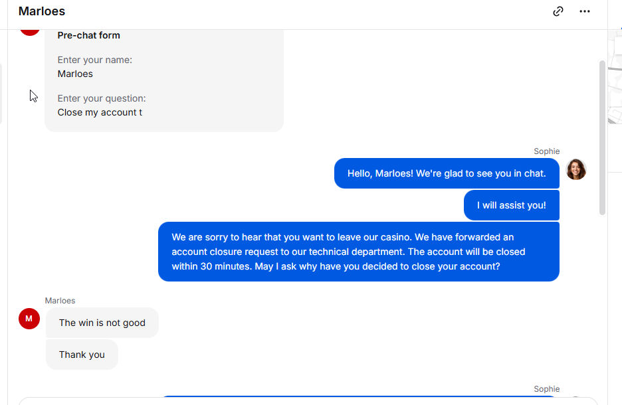Click the Sophie name label above the greeting
The image size is (622, 405).
[547, 151]
